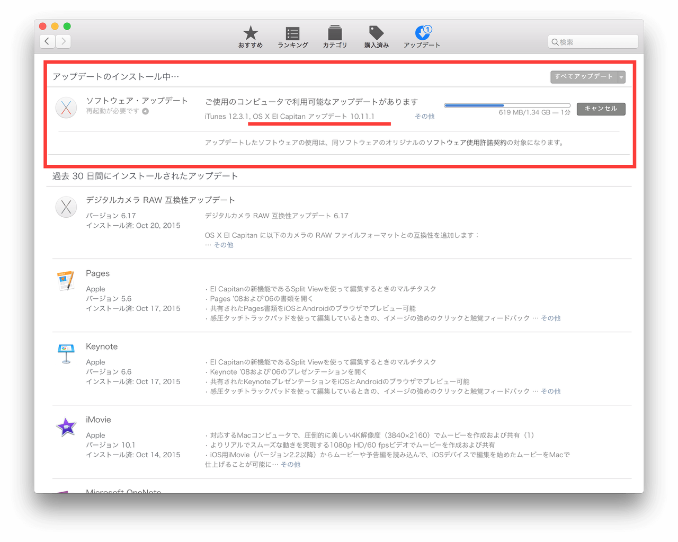Click the green zoom window button
This screenshot has height=542, width=678.
tap(67, 26)
